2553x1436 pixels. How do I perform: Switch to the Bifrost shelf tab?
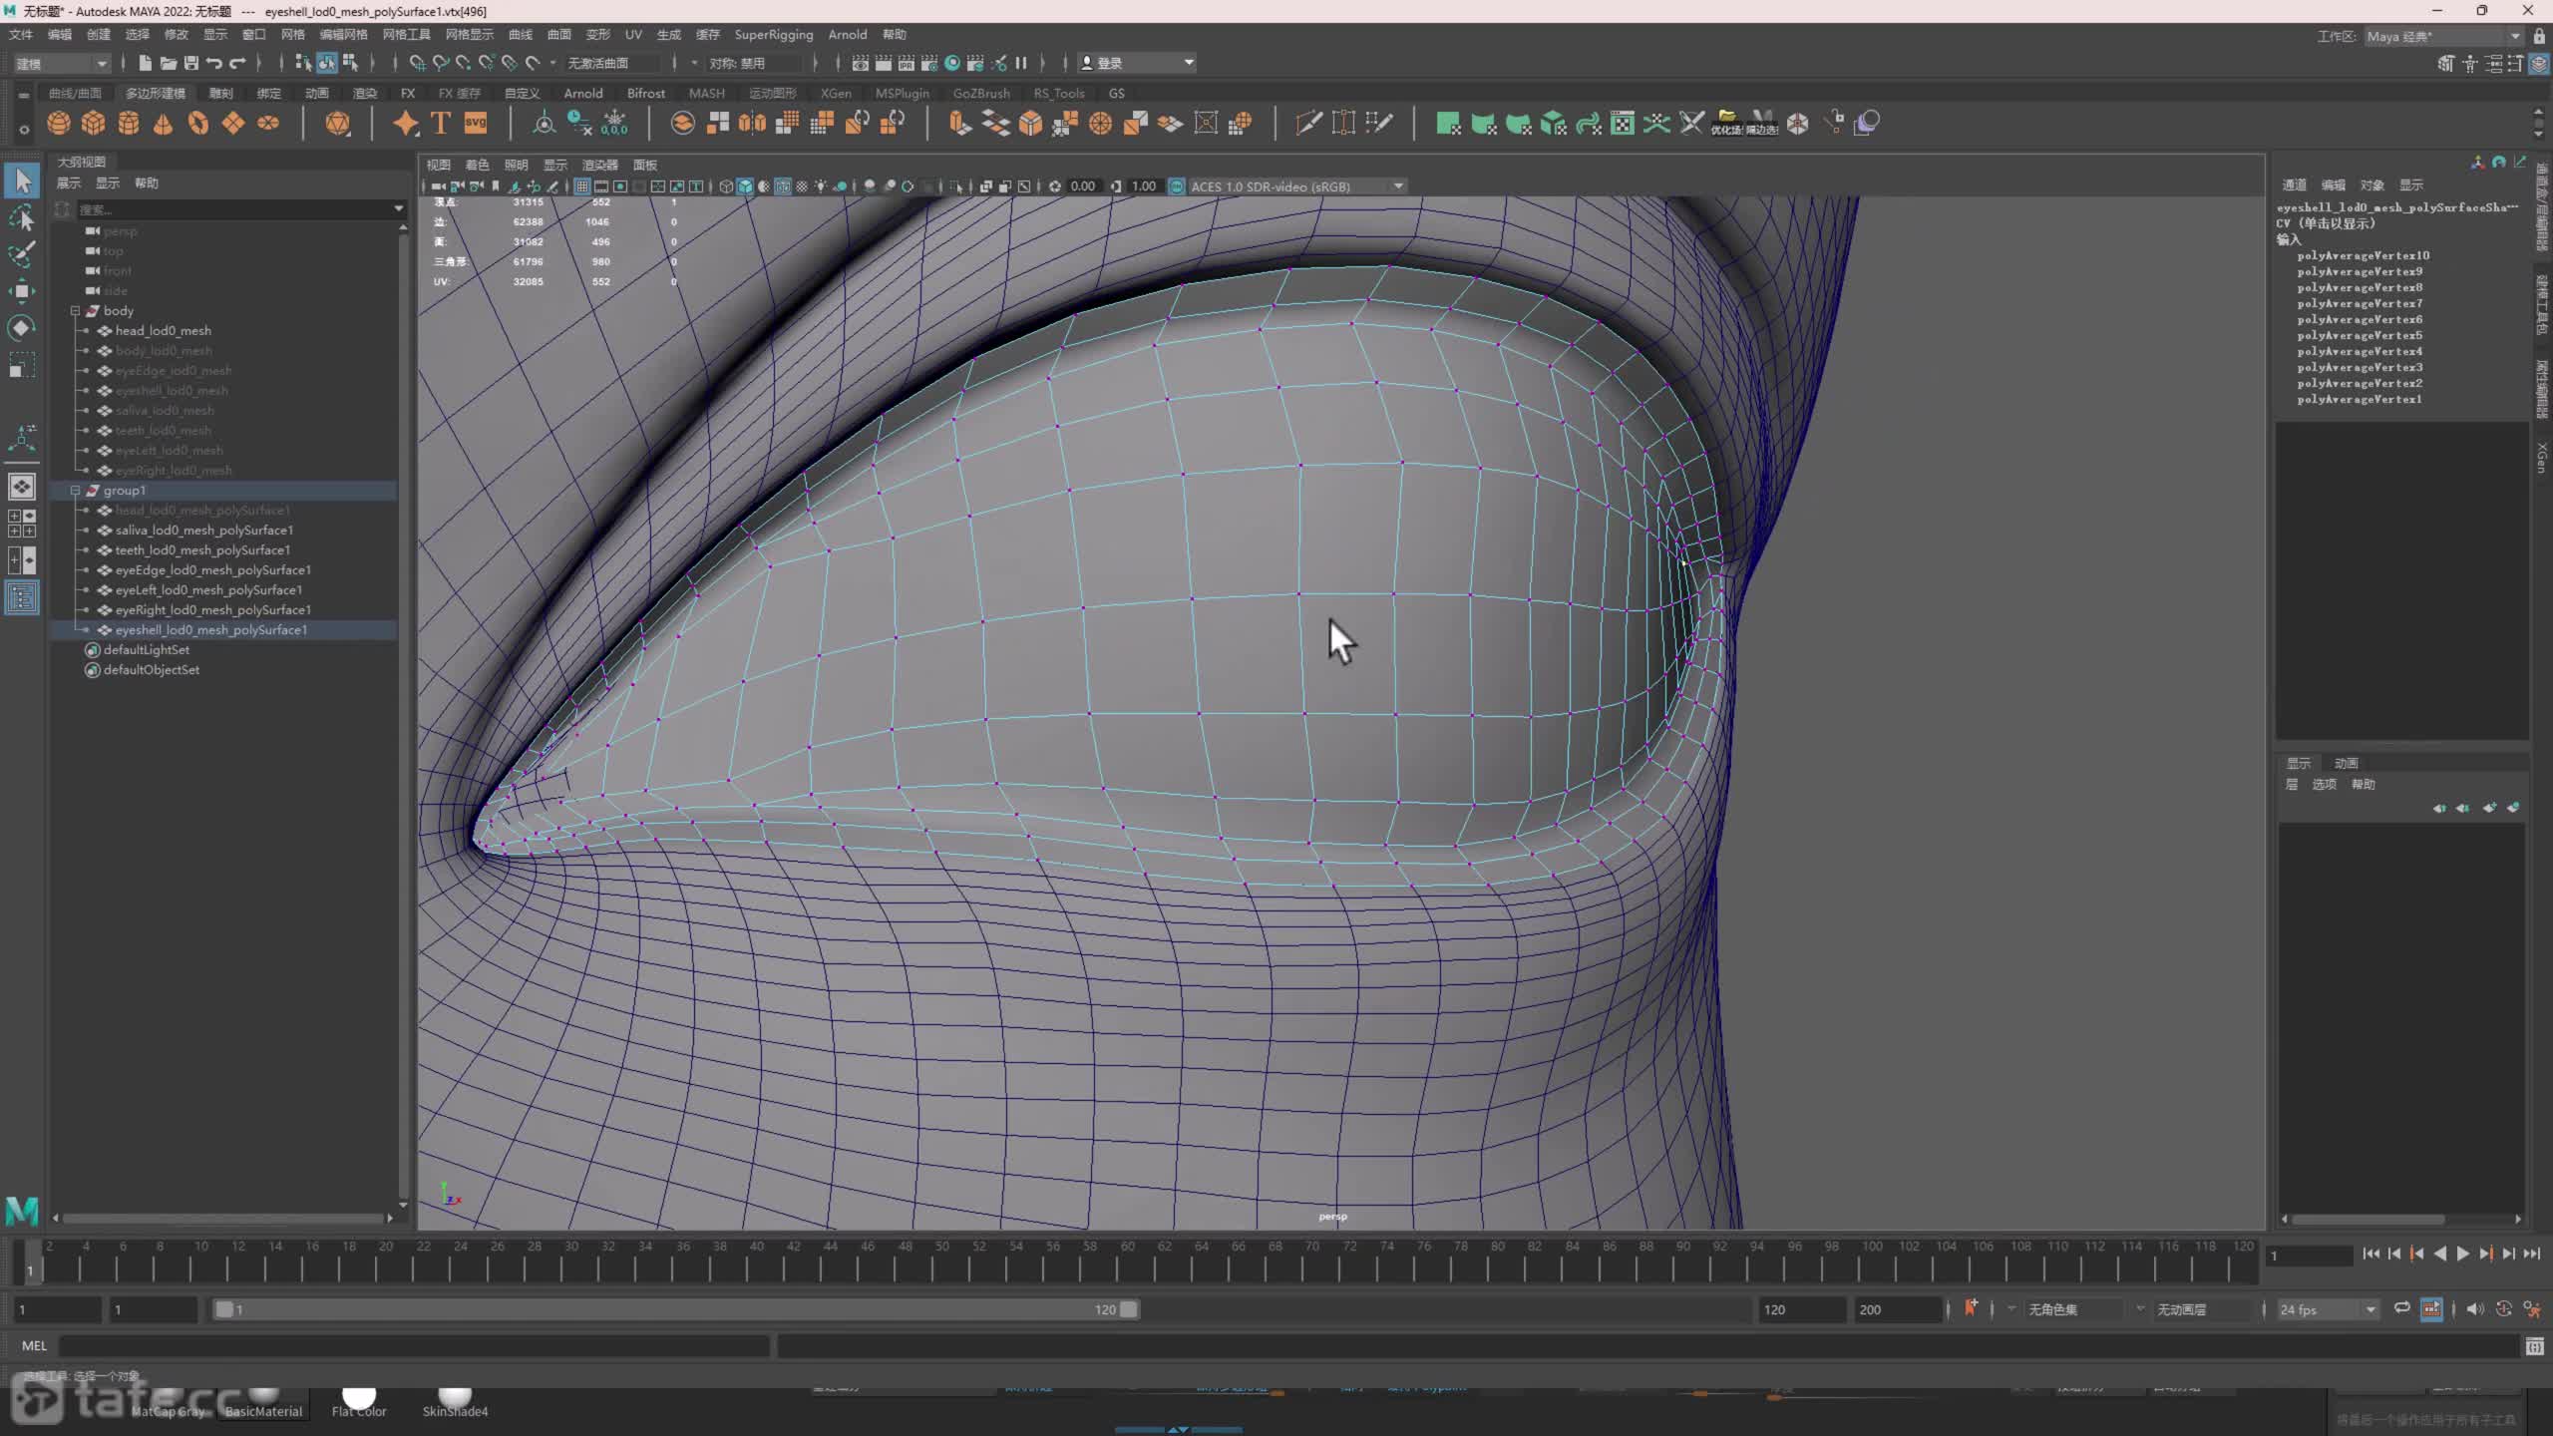point(645,93)
